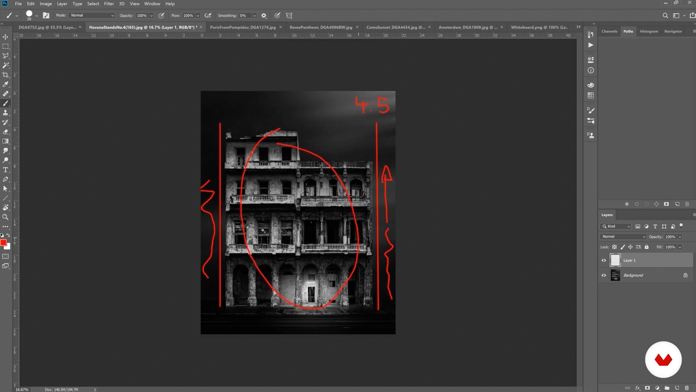696x392 pixels.
Task: Add layer mask from Layers panel footer
Action: [x=647, y=388]
